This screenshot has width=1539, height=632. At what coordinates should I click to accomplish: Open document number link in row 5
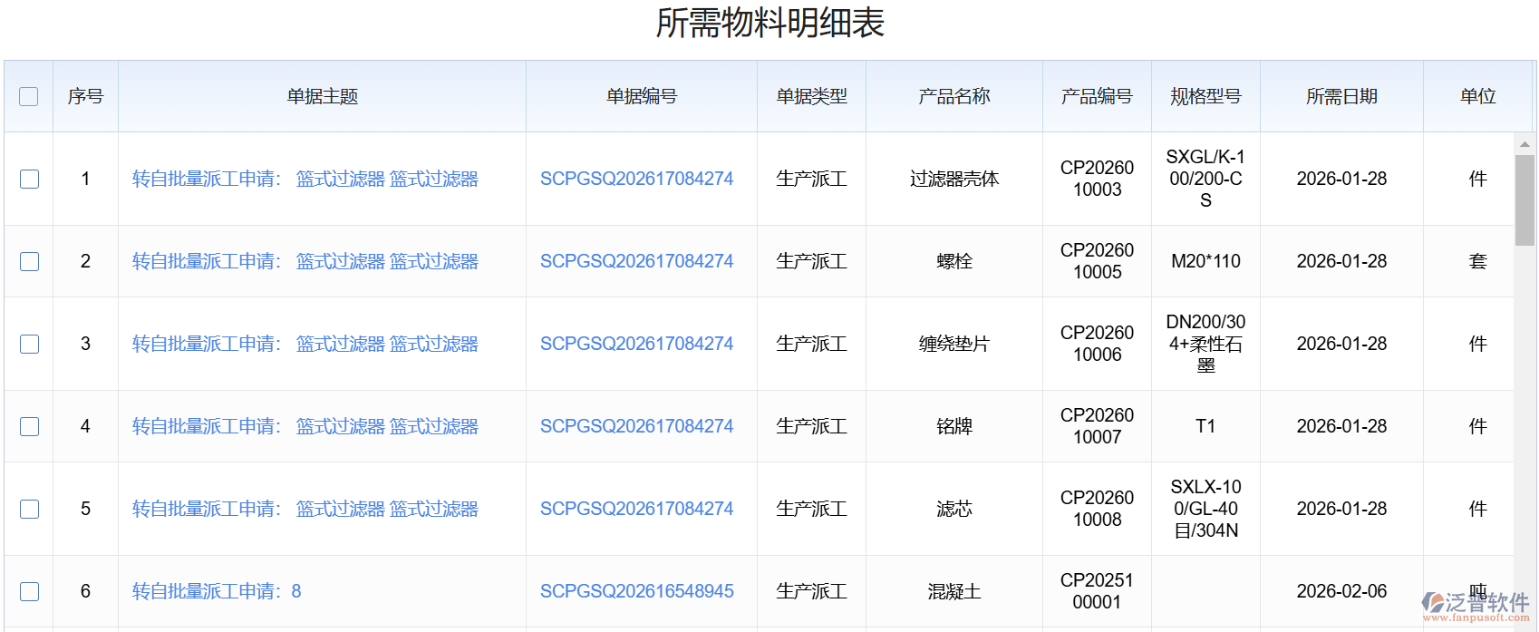(x=636, y=509)
